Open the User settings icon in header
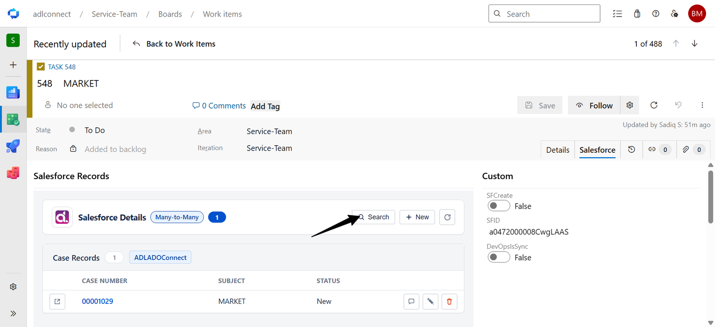Screen dimensions: 715x327 click(x=674, y=14)
